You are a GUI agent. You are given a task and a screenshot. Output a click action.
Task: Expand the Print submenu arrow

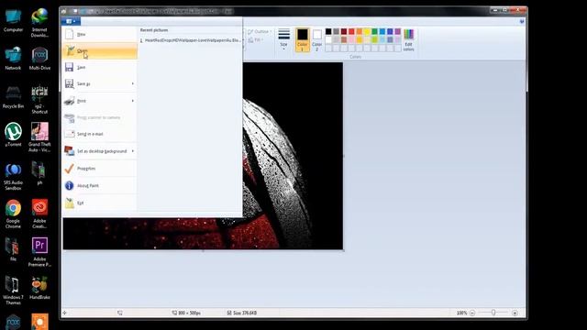point(133,101)
